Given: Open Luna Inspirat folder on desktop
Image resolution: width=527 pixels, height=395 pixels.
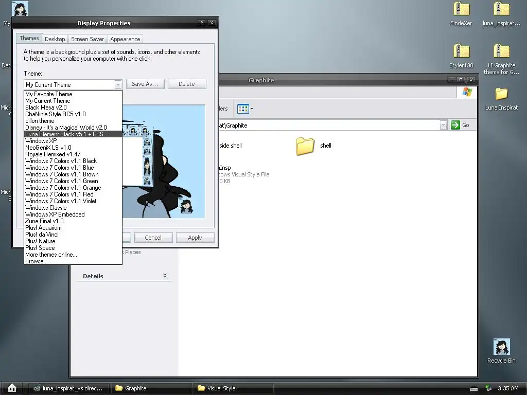Looking at the screenshot, I should coord(501,98).
